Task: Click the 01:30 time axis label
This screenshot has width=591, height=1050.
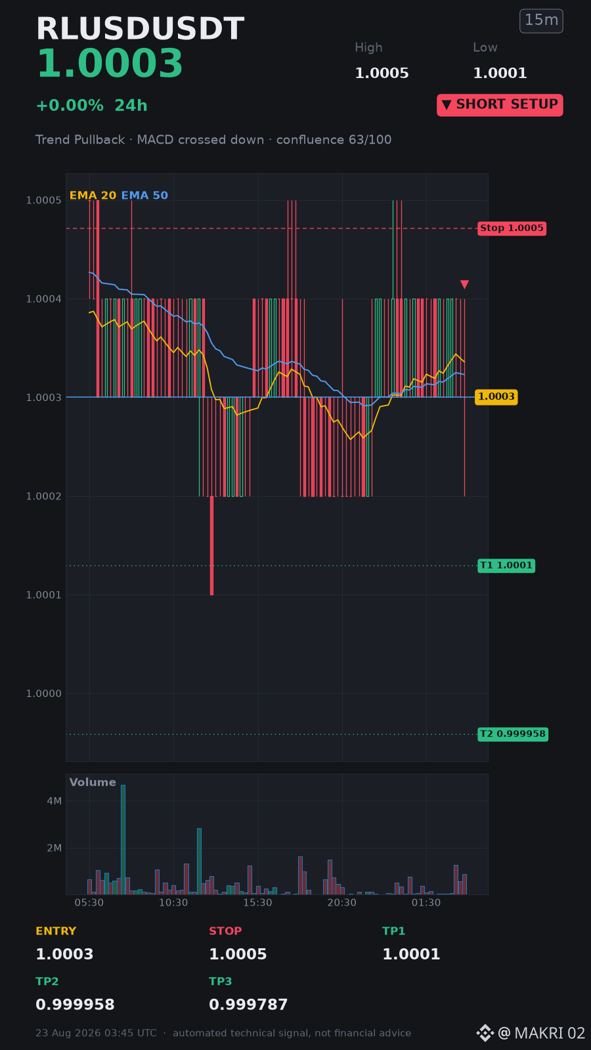Action: click(x=426, y=903)
